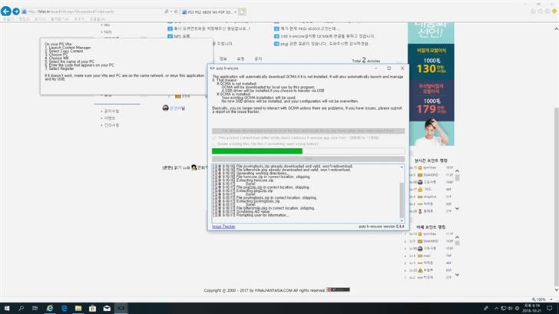Open the 'pkgj' question post link

[324, 44]
